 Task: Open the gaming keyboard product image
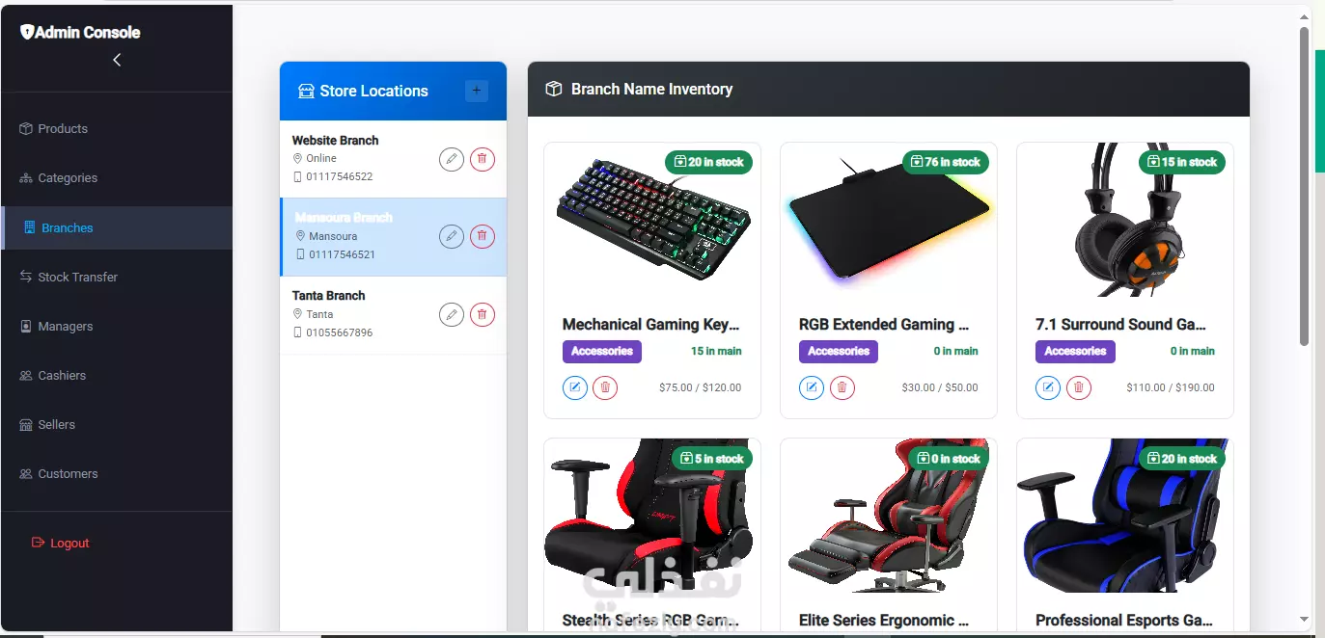coord(652,224)
